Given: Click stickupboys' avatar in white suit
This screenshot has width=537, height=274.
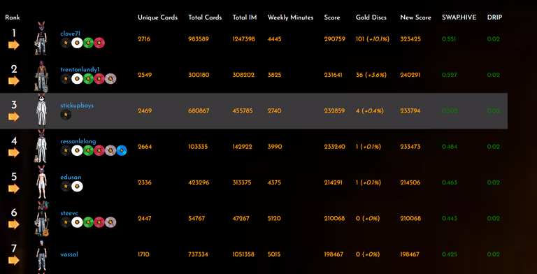Looking at the screenshot, I should point(41,110).
